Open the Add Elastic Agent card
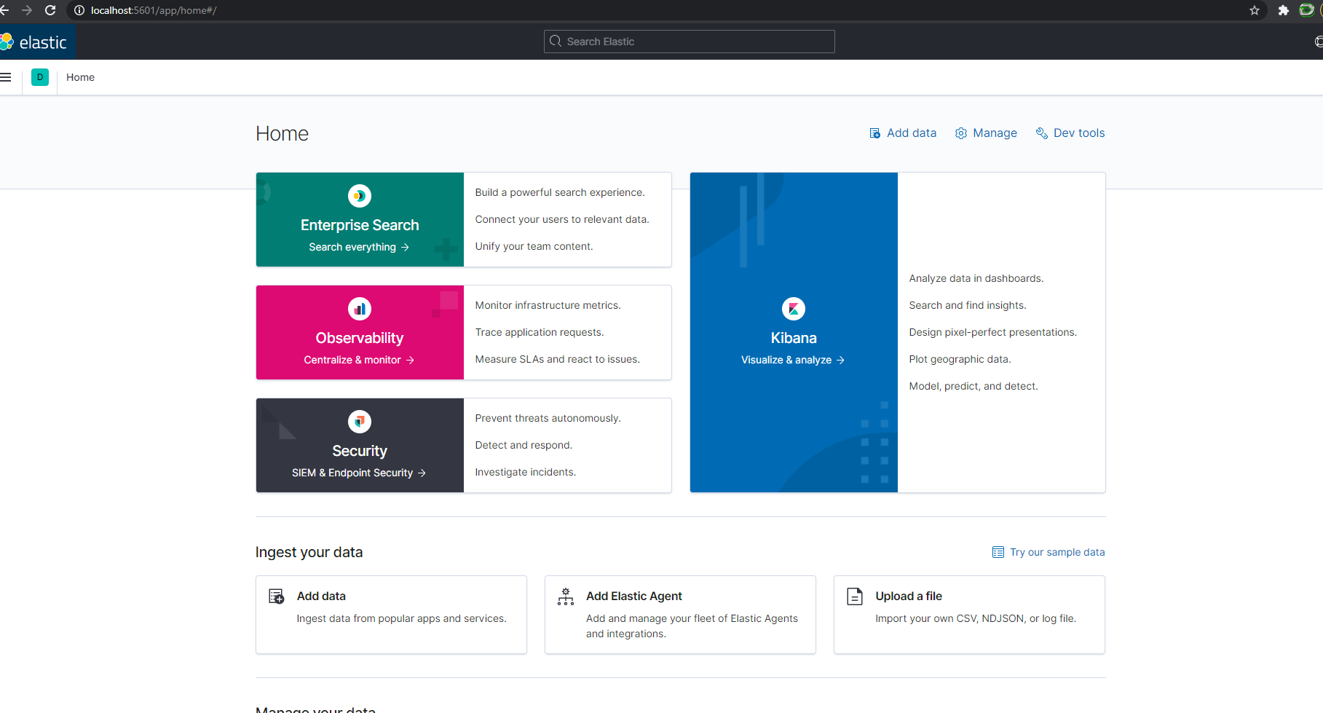Image resolution: width=1323 pixels, height=713 pixels. (680, 615)
